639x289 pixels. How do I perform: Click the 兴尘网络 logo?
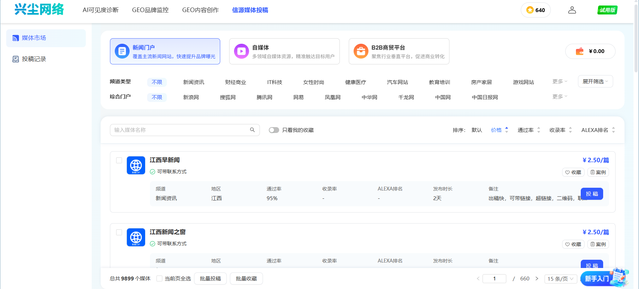point(39,9)
